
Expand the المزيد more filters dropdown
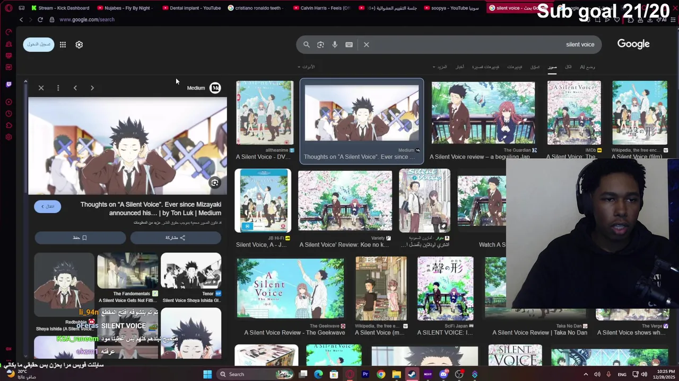pyautogui.click(x=440, y=67)
